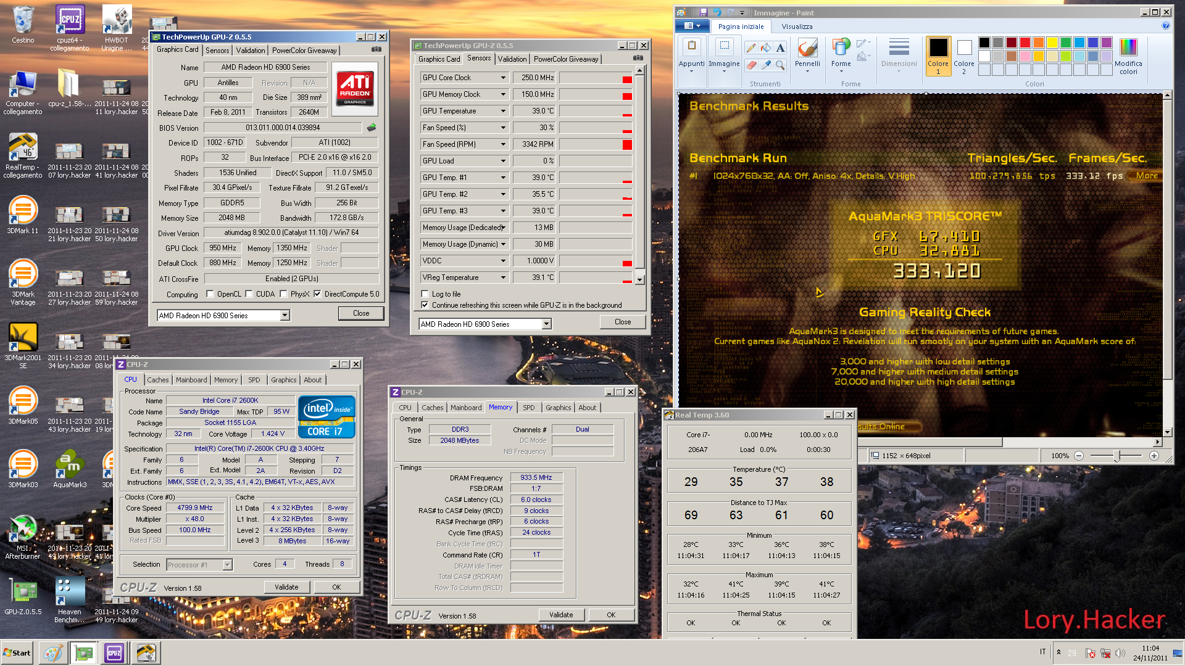The width and height of the screenshot is (1185, 666).
Task: Click the Paint zoom slider handle
Action: [1116, 456]
